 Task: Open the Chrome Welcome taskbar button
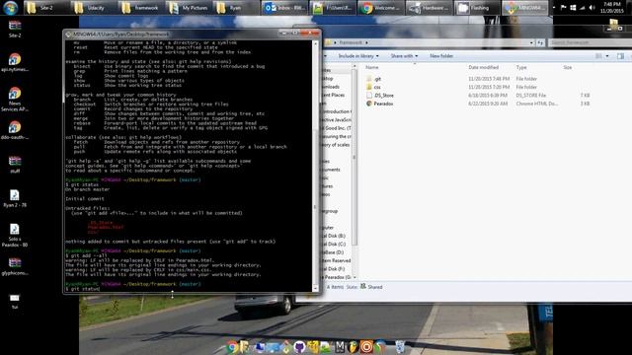pos(381,8)
